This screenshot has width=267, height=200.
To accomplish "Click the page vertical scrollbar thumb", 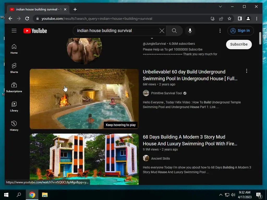I will click(260, 38).
